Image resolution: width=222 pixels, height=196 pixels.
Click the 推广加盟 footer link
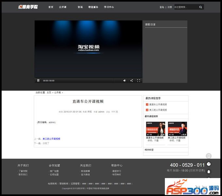click(54, 171)
